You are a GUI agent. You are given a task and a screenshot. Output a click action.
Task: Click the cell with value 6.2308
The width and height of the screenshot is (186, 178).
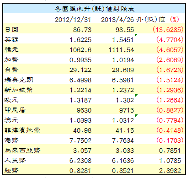[80, 161]
